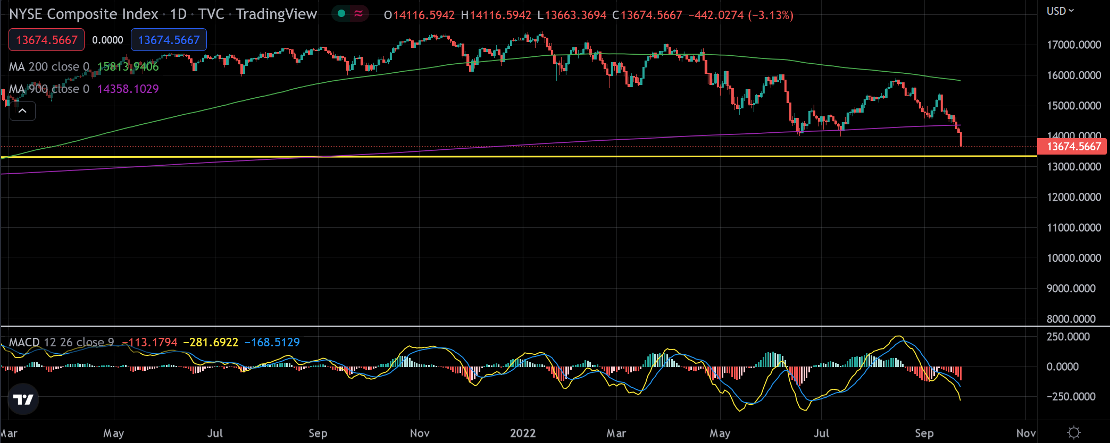
Task: Click the red approximate-data wave icon
Action: (358, 13)
